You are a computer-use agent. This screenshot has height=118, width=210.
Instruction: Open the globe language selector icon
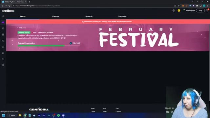coord(174,10)
